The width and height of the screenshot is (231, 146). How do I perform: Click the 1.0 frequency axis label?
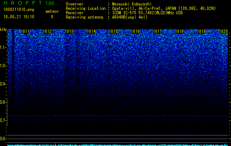click(x=3, y=66)
